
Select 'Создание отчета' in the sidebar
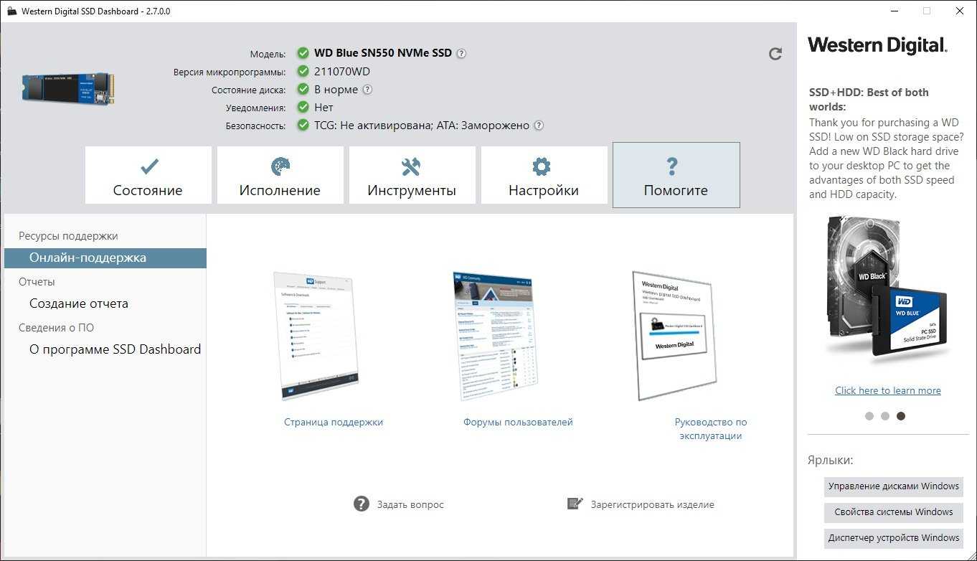(x=79, y=303)
